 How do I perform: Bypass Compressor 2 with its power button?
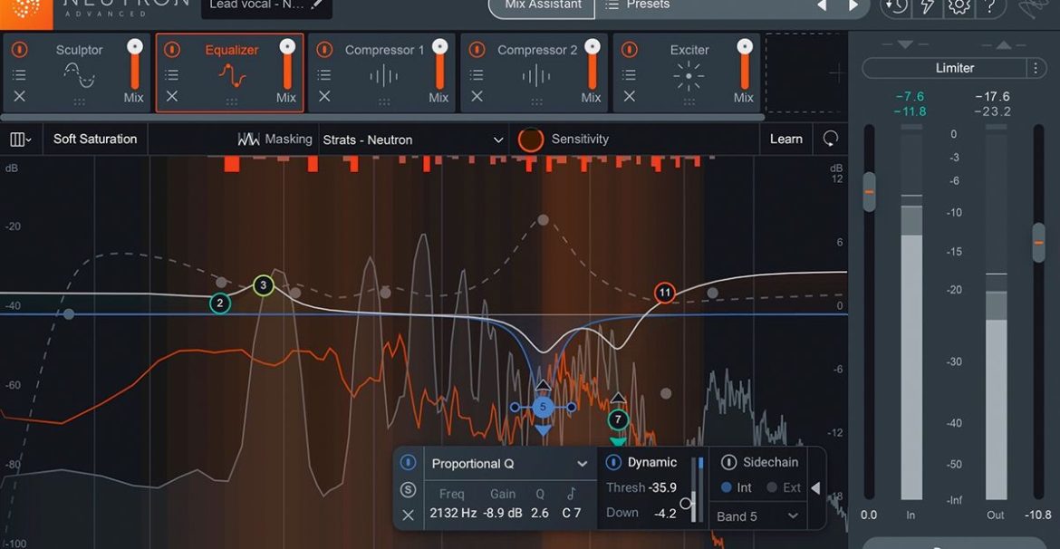pos(477,49)
